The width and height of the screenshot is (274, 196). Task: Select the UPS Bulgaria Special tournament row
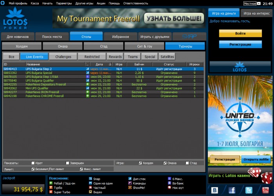103,73
